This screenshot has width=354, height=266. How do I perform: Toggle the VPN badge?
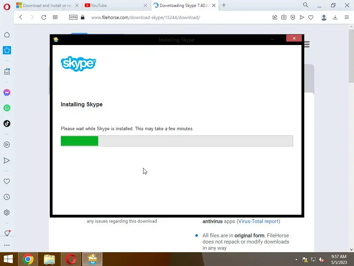point(73,17)
